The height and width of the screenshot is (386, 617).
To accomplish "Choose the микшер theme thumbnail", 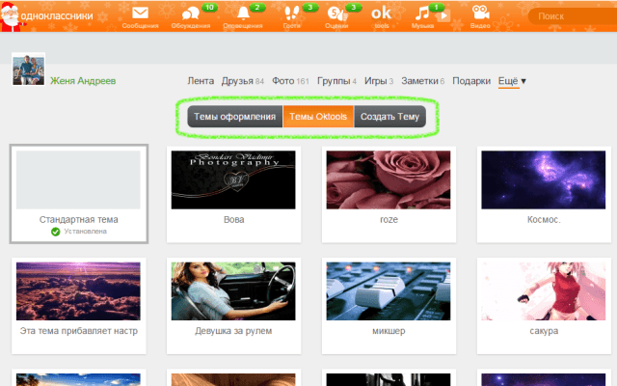I will pos(389,291).
